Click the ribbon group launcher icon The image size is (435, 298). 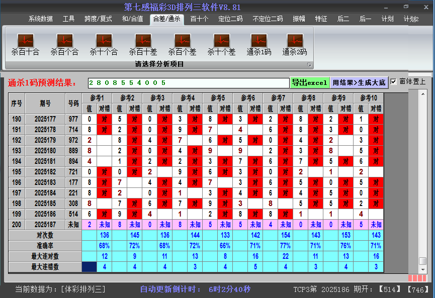click(309, 65)
